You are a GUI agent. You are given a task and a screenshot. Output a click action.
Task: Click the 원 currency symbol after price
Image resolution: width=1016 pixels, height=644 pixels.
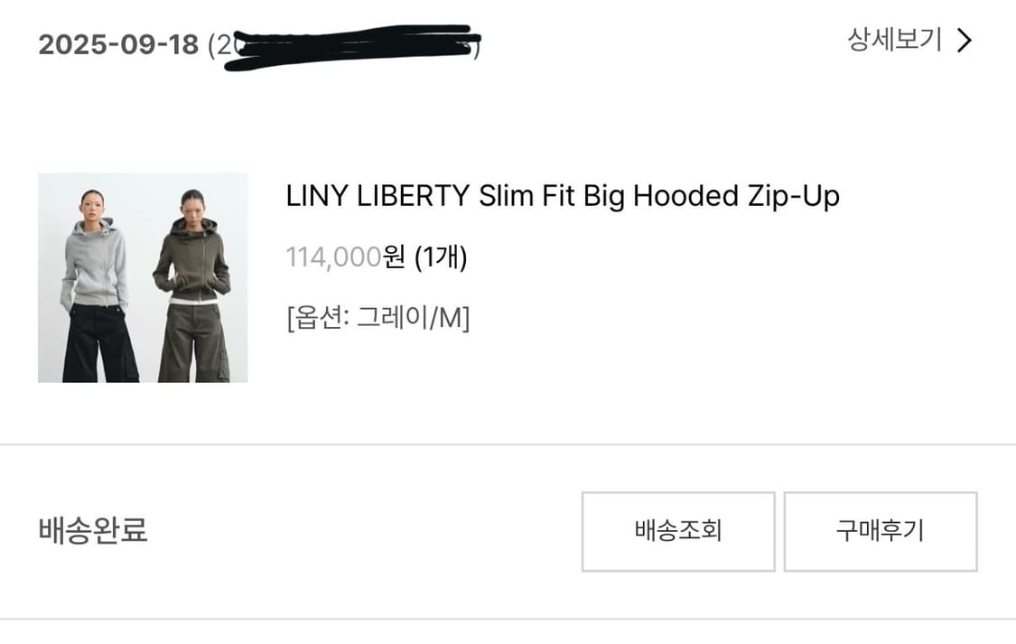pos(394,257)
